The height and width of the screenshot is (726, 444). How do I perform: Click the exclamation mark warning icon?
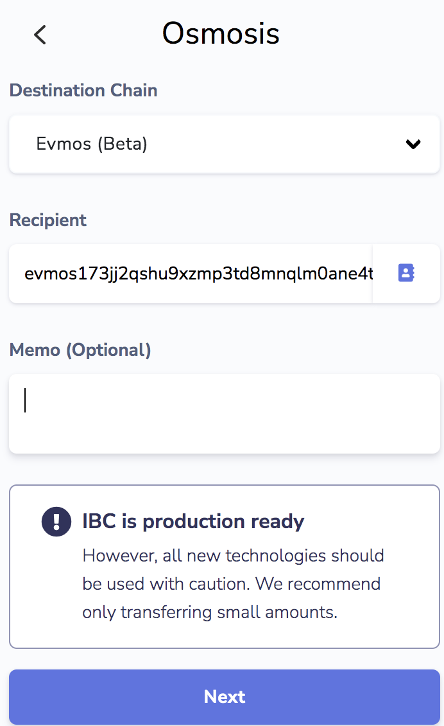pyautogui.click(x=56, y=521)
